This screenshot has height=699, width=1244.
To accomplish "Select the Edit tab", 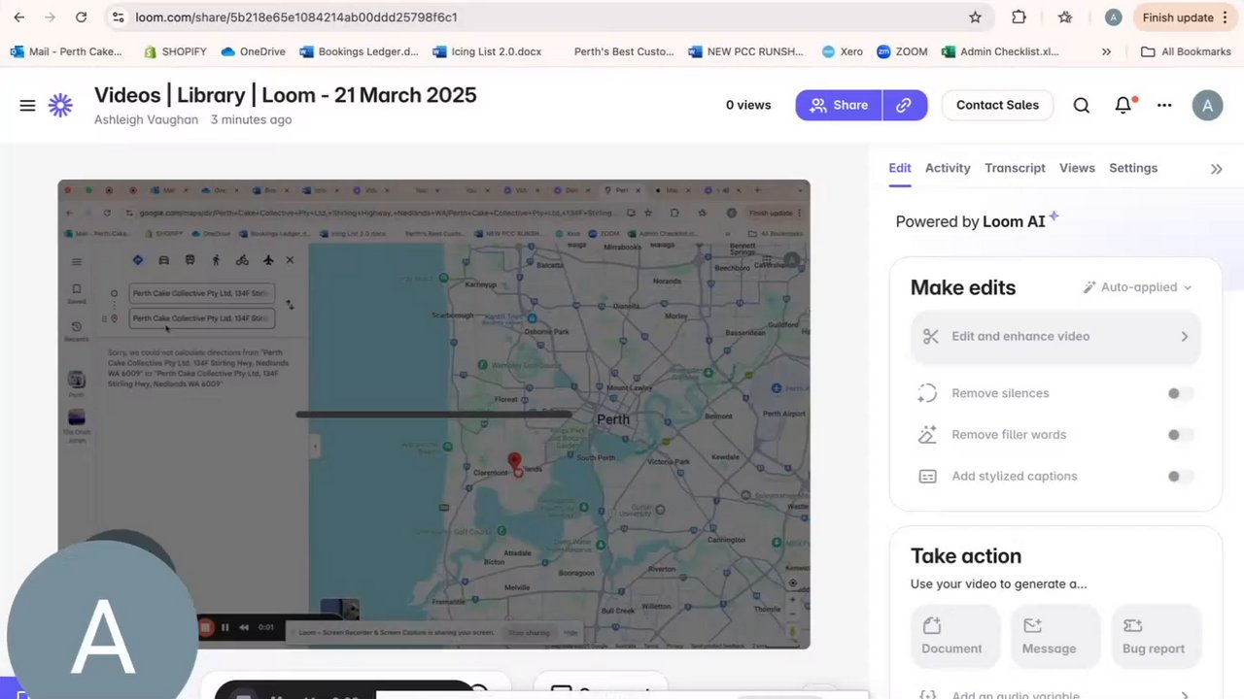I will coord(899,168).
